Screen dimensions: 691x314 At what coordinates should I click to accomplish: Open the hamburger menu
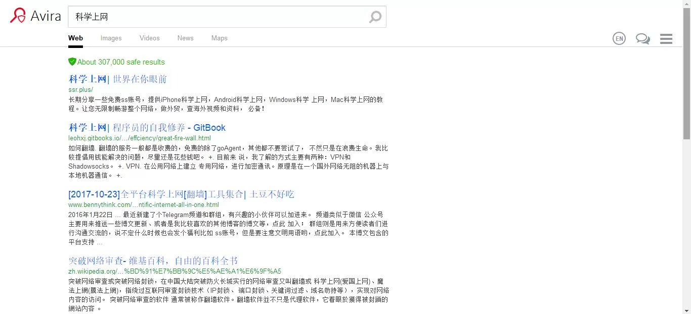point(666,39)
